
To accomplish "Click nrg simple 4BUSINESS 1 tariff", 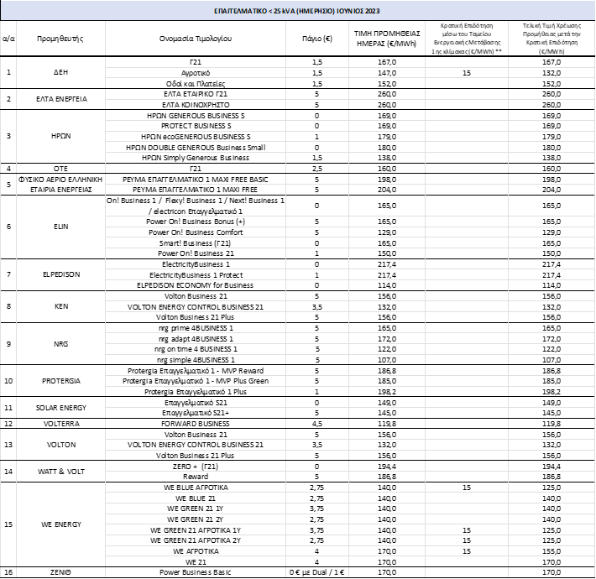I will point(196,360).
